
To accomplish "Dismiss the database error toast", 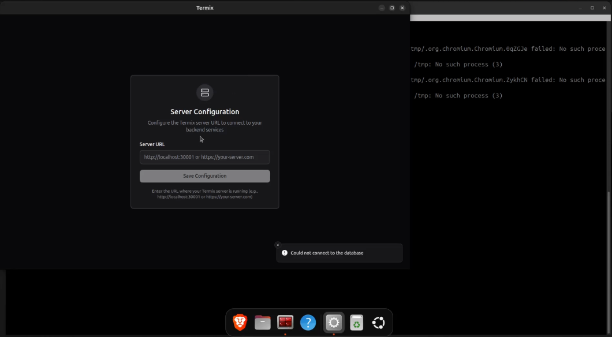I will point(278,245).
